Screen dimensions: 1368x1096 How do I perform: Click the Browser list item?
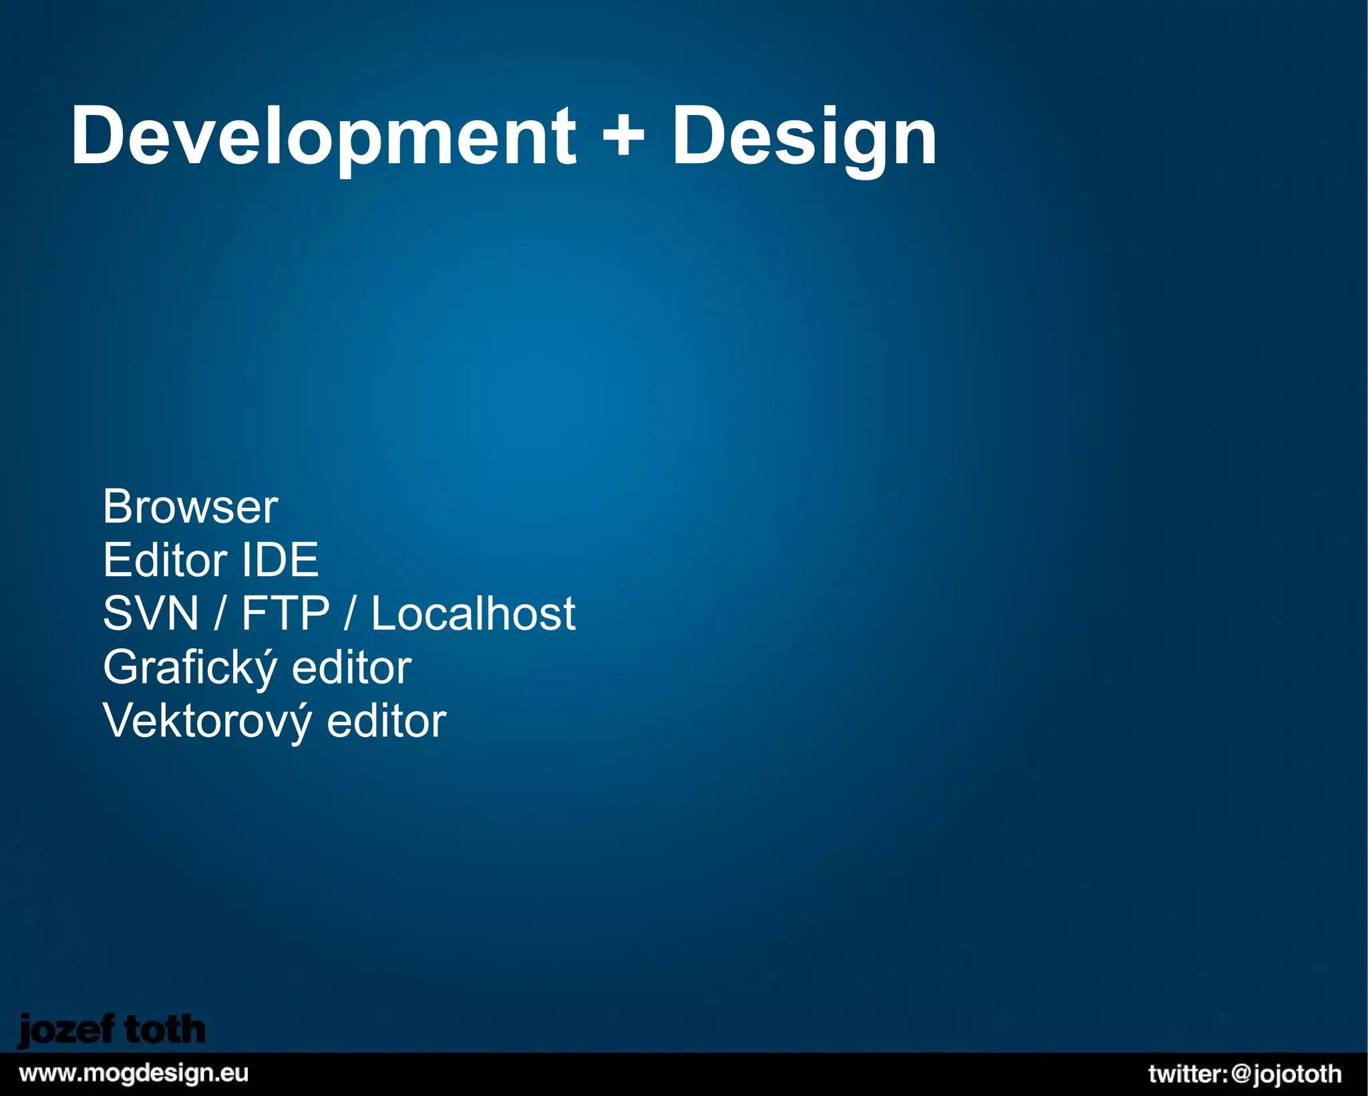(x=190, y=507)
